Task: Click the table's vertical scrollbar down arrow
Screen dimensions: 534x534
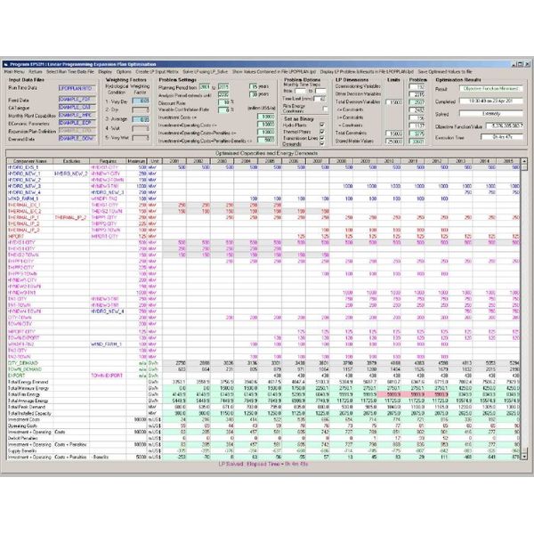Action: (524, 457)
